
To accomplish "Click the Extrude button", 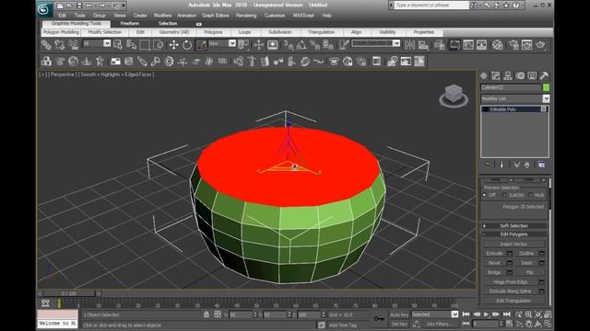I will tap(494, 254).
